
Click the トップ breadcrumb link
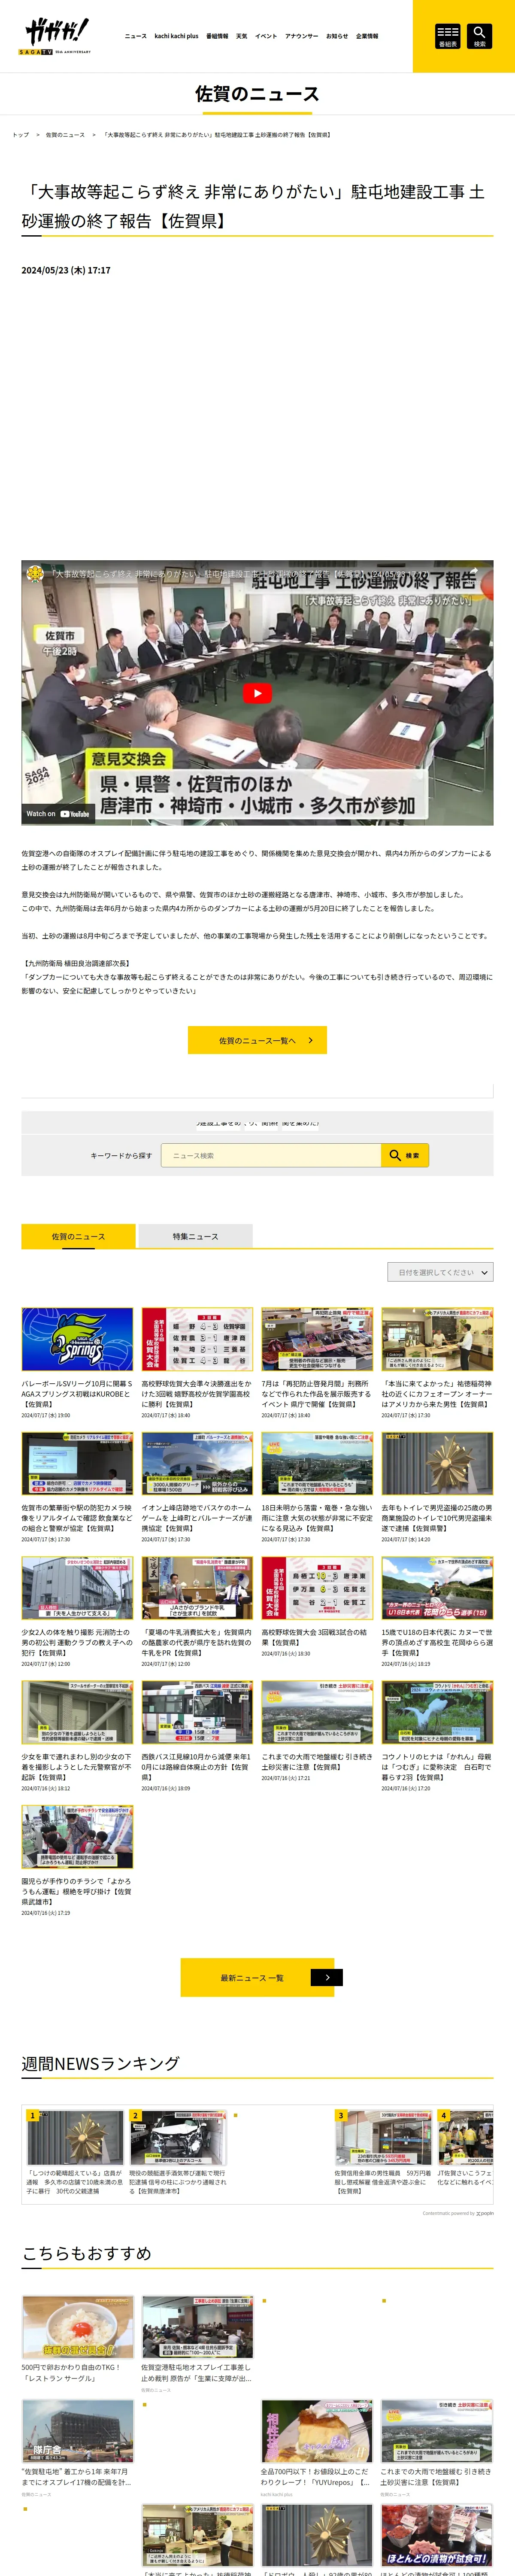pyautogui.click(x=20, y=135)
